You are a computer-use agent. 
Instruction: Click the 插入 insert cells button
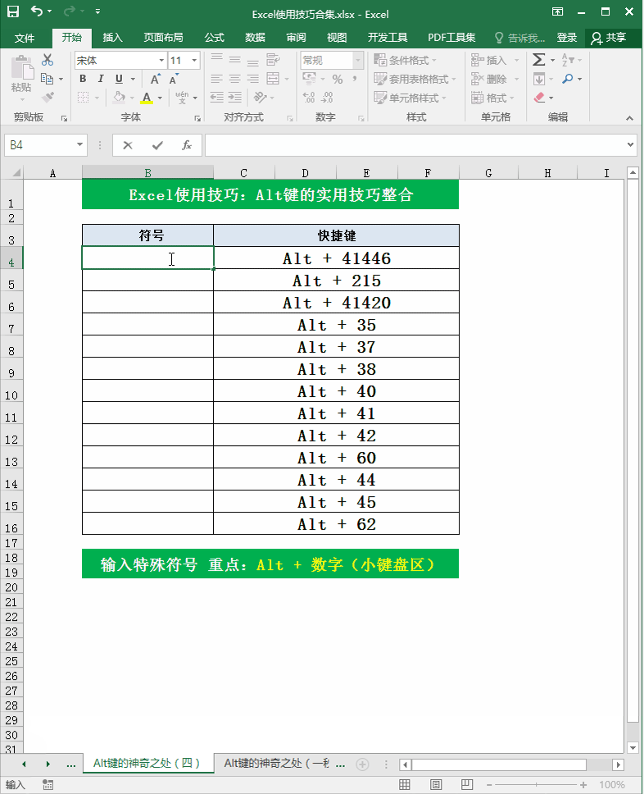click(490, 60)
